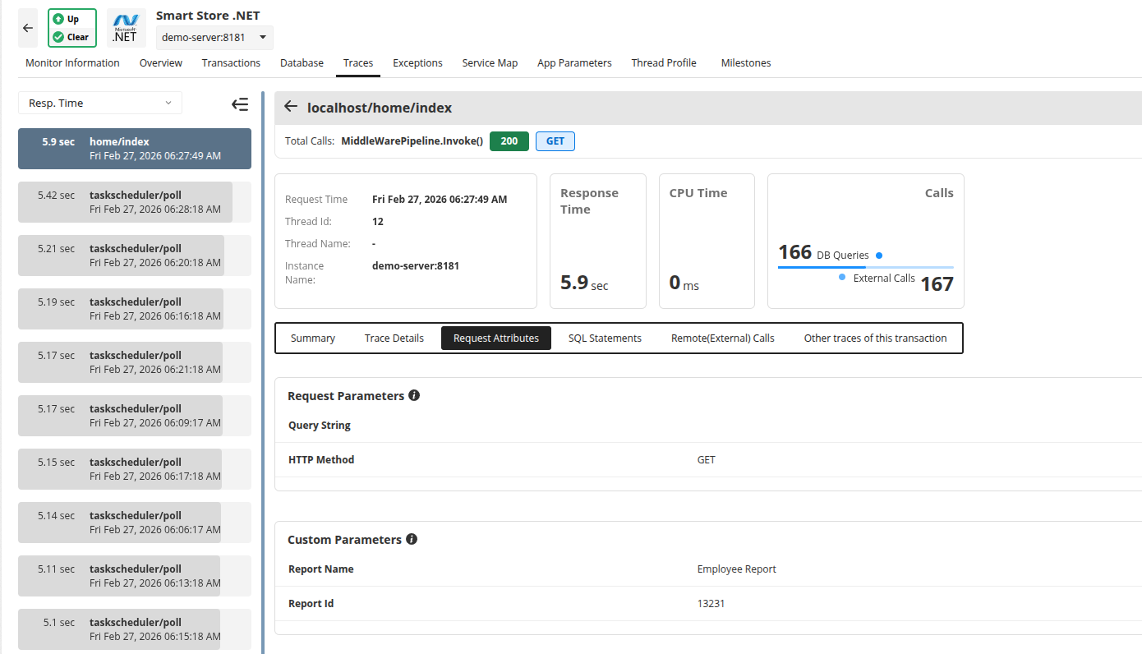Collapse the trace list panel icon
Viewport: 1142px width, 654px height.
[240, 104]
